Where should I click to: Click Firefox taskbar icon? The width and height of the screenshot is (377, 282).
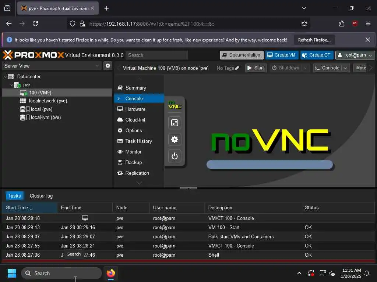110,273
